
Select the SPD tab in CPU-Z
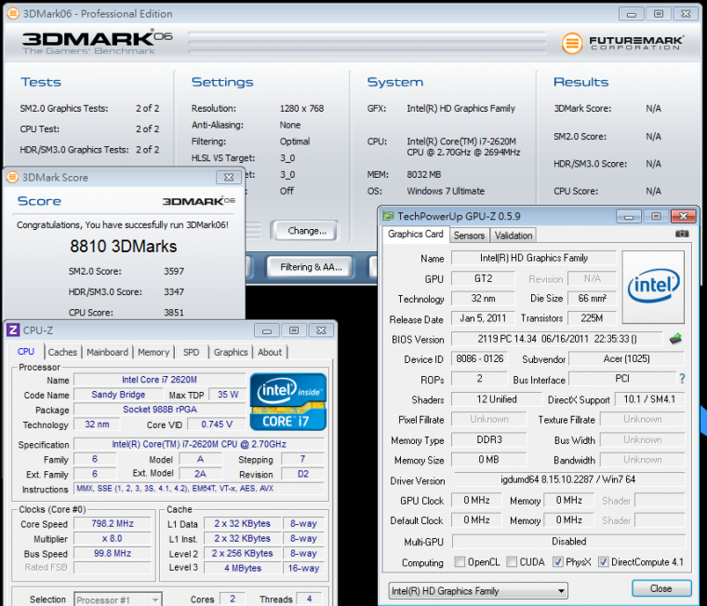point(191,352)
